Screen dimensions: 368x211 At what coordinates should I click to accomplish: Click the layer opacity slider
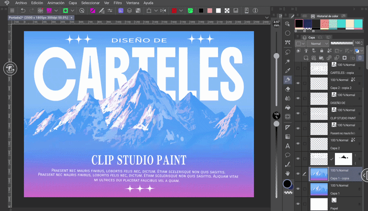click(342, 43)
